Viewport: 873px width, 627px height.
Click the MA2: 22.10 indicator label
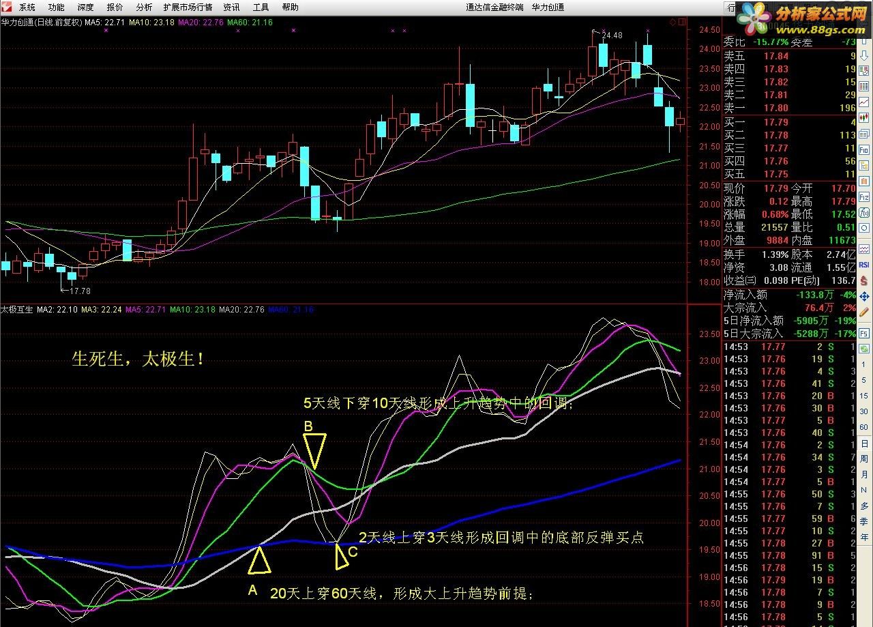click(x=58, y=310)
